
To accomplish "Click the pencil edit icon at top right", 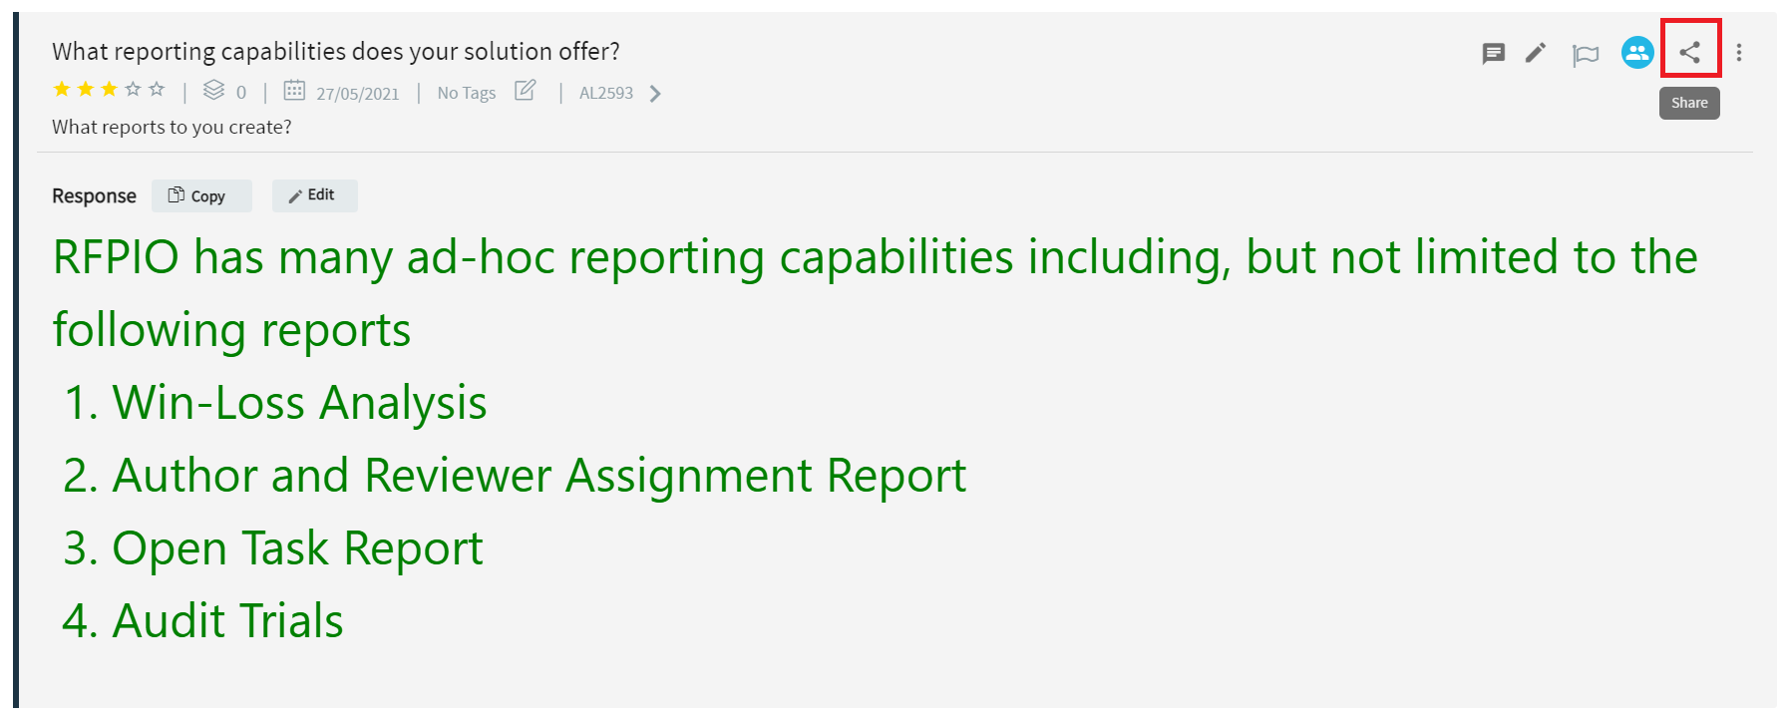I will tap(1536, 53).
